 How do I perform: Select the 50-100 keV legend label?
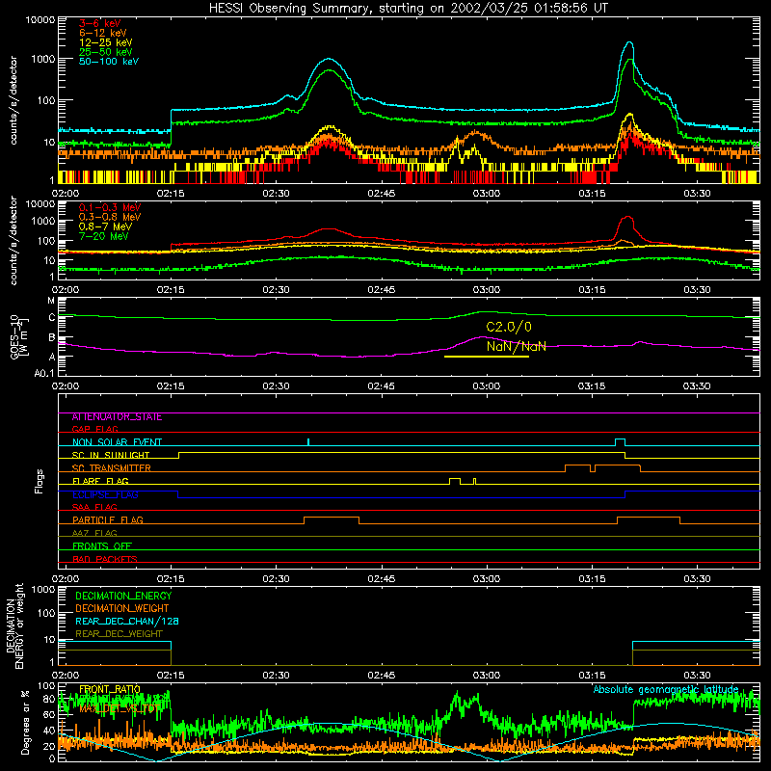(109, 62)
